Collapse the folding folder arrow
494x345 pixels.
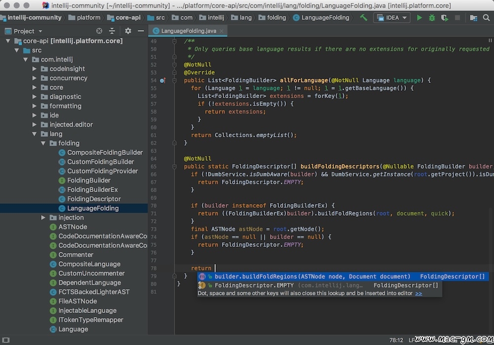point(43,143)
